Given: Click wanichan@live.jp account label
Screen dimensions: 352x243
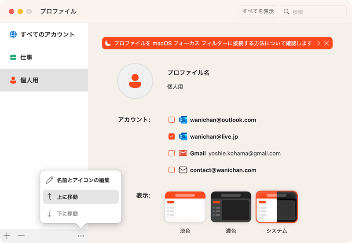Looking at the screenshot, I should pos(214,136).
